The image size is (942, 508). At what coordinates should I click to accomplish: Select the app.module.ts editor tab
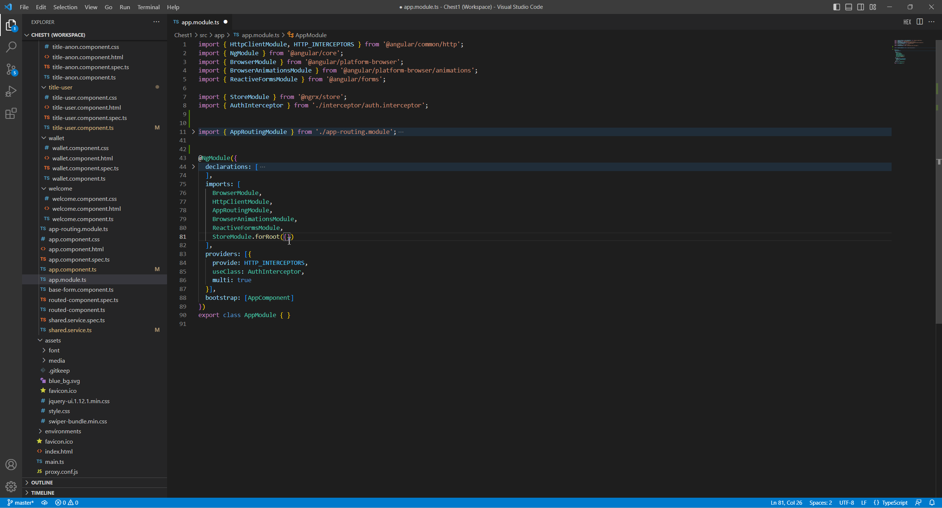[200, 22]
